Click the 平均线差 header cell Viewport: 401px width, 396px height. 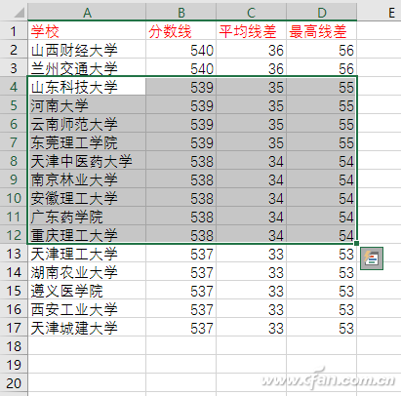[251, 30]
